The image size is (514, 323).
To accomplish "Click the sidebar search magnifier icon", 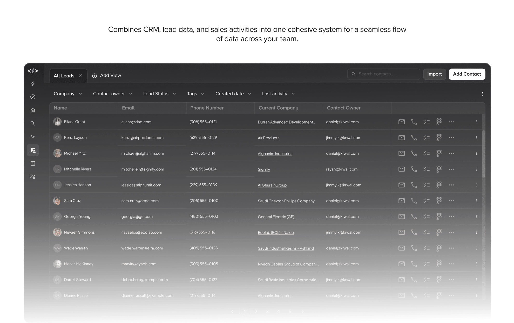I will tap(33, 124).
